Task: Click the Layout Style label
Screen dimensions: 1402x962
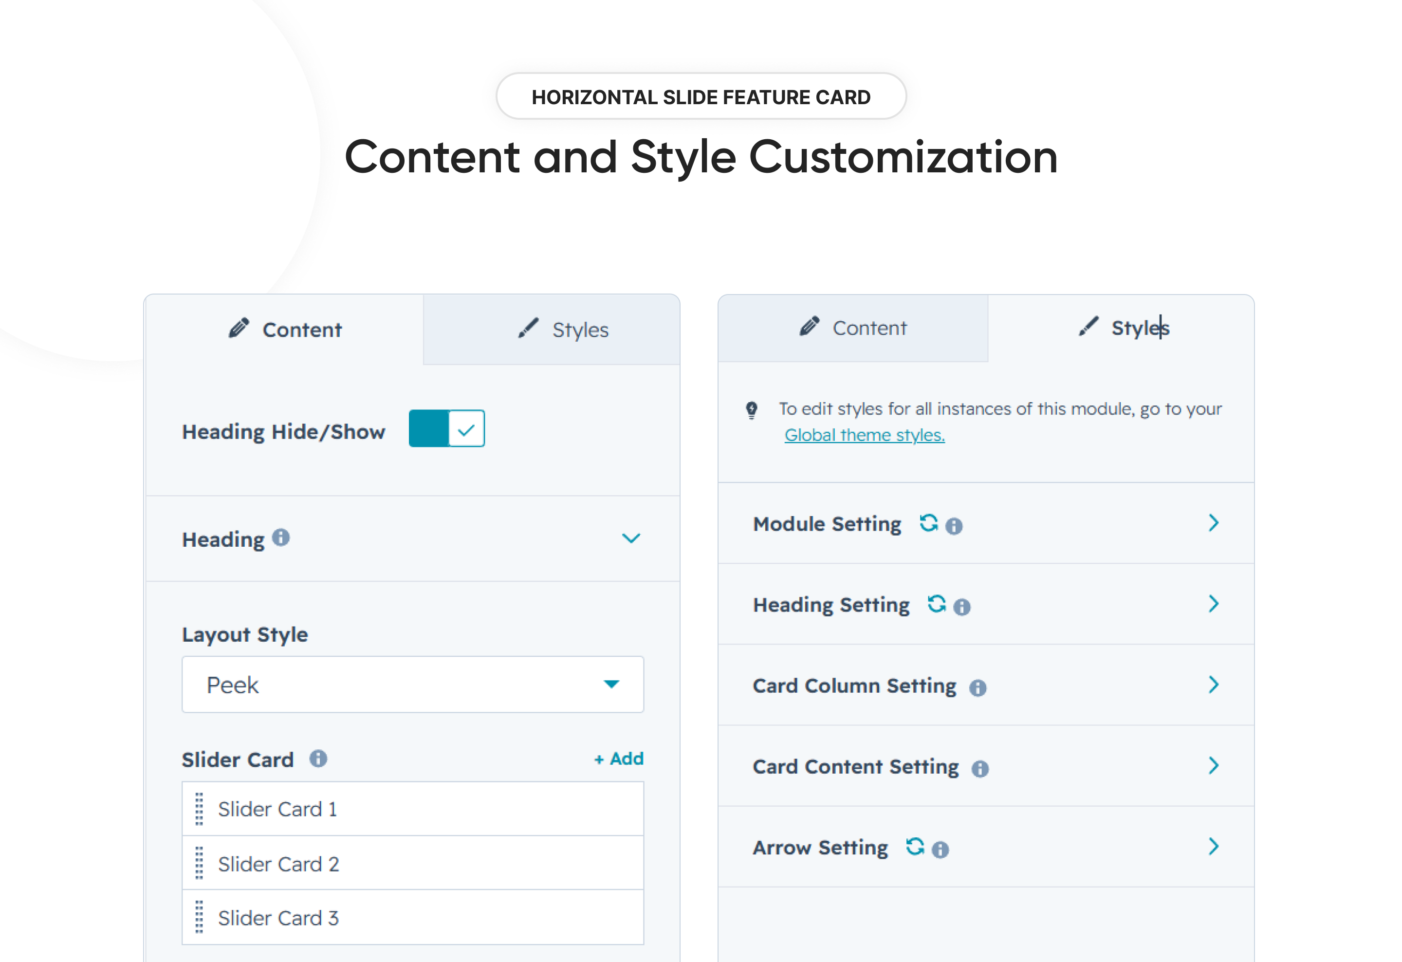Action: [x=245, y=634]
